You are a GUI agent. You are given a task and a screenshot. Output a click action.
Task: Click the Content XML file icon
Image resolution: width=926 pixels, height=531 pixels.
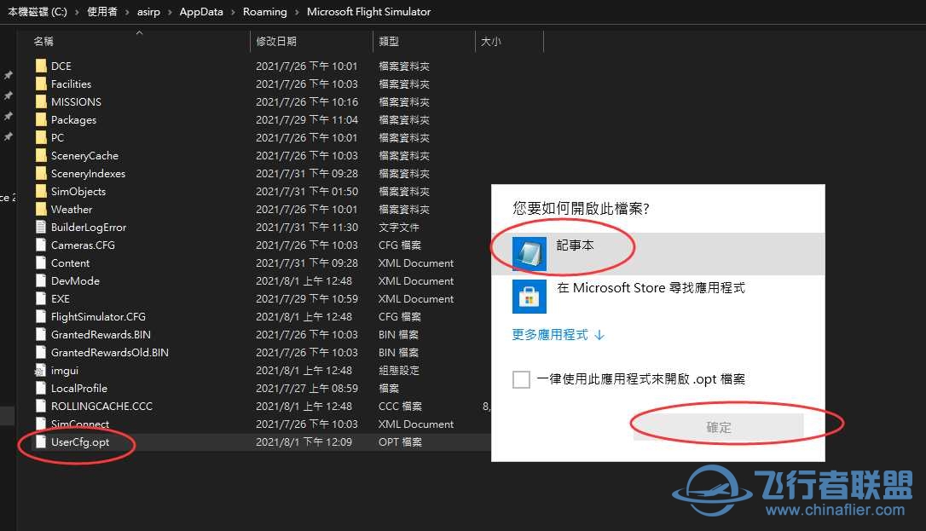coord(41,263)
